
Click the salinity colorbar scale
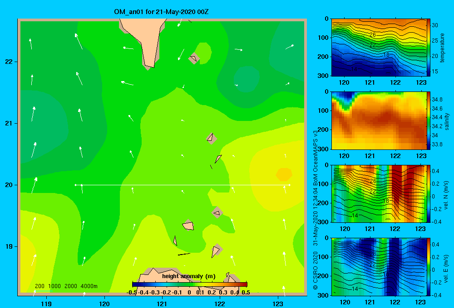coord(429,120)
